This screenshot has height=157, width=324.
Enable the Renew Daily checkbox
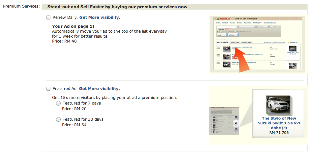click(x=48, y=17)
